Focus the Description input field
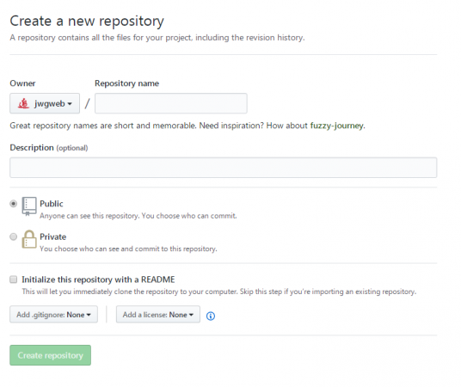The width and height of the screenshot is (461, 387). pyautogui.click(x=223, y=168)
